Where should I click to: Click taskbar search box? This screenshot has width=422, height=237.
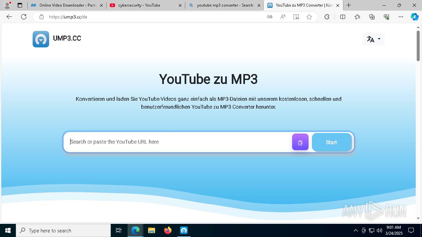point(63,230)
